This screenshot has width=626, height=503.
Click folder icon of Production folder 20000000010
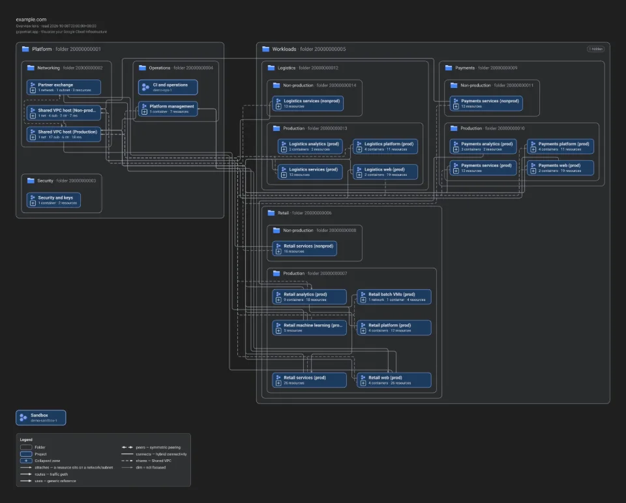click(454, 128)
